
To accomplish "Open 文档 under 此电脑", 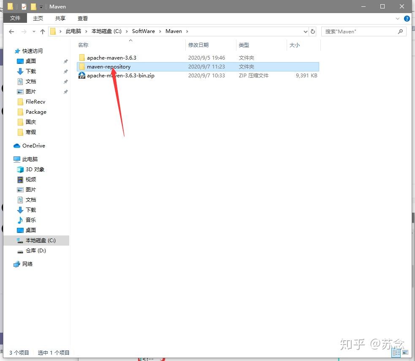I will click(x=31, y=200).
